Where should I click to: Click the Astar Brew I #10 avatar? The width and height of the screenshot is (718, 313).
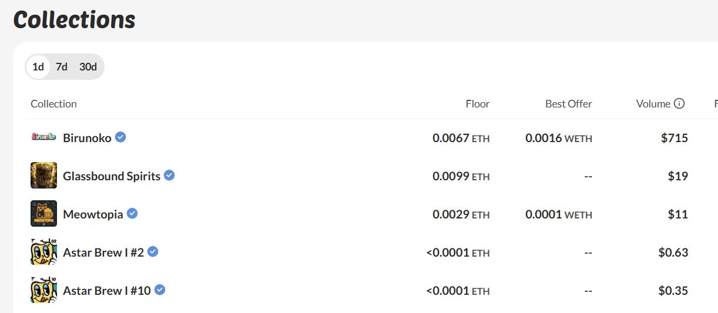click(x=43, y=290)
